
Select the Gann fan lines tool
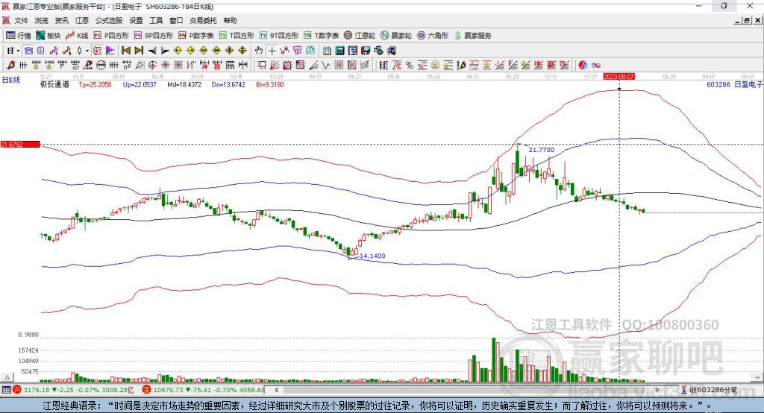[275, 65]
